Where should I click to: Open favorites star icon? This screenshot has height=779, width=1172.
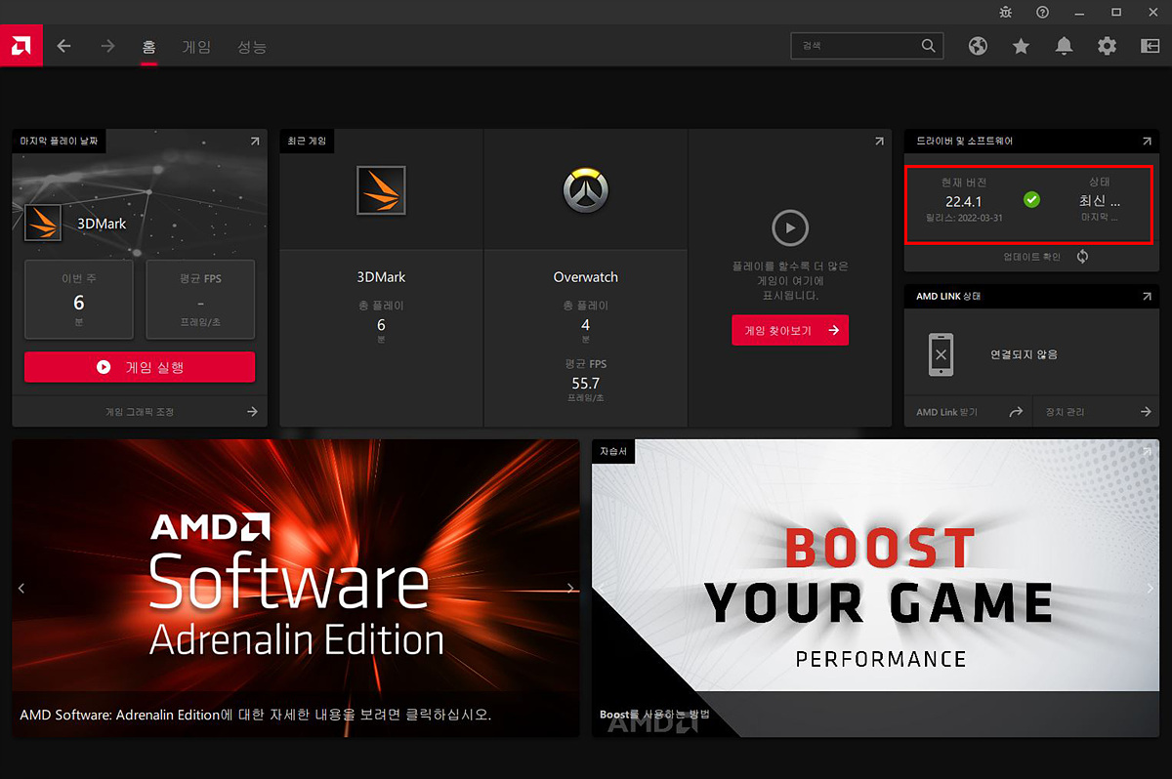click(x=1021, y=46)
